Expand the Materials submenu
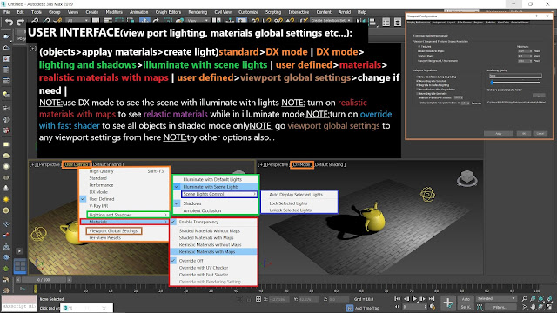 pyautogui.click(x=124, y=222)
